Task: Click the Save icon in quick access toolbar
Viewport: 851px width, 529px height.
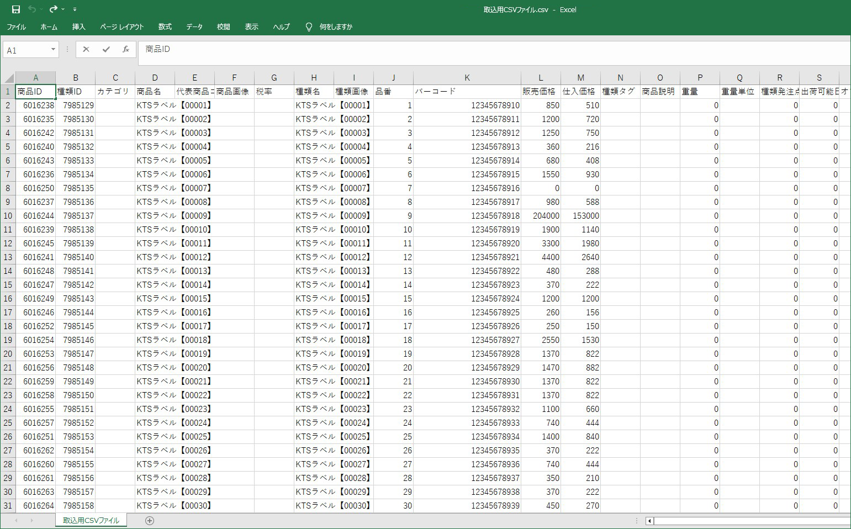Action: 15,9
